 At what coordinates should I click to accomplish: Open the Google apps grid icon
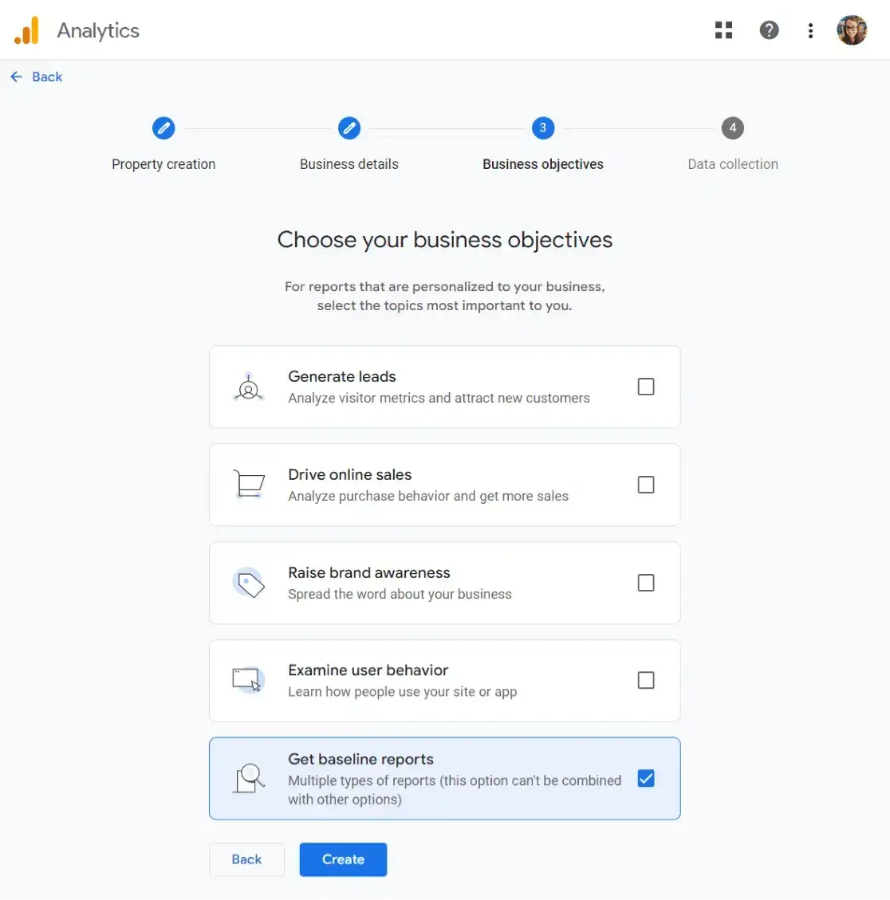click(723, 29)
